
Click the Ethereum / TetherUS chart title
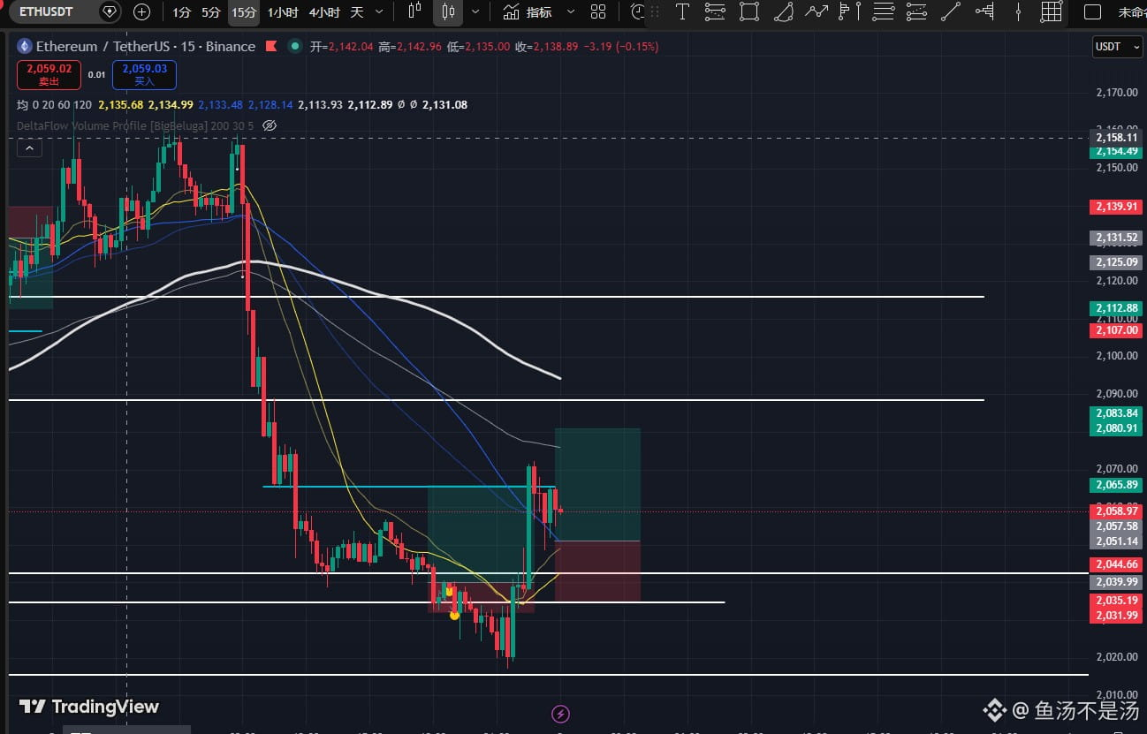point(146,47)
